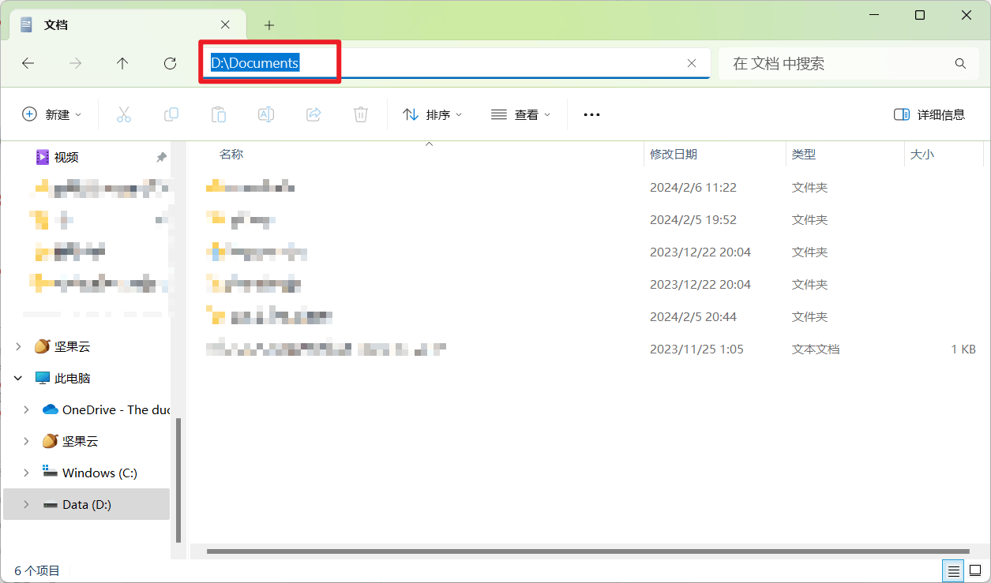Click the Share icon in toolbar
The width and height of the screenshot is (991, 583).
[313, 114]
